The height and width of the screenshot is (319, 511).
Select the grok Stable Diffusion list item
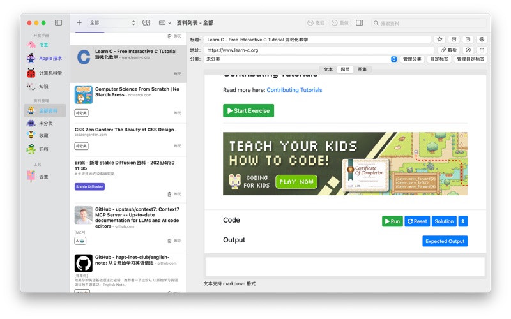[x=128, y=179]
